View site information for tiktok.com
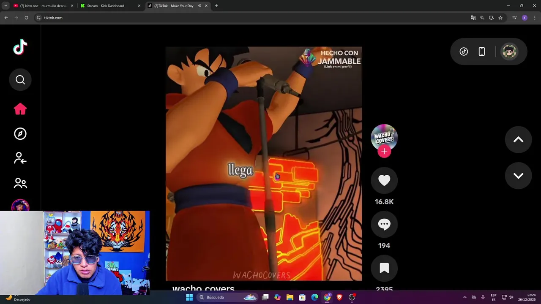541x304 pixels. click(38, 18)
